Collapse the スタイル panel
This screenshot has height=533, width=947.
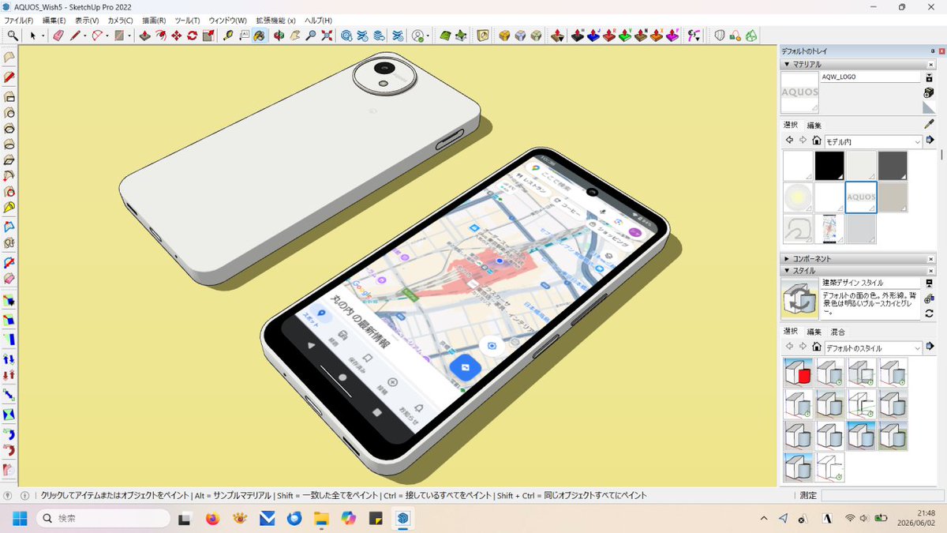click(786, 271)
